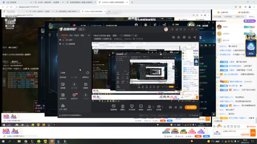Toggle visibility of the 全屏1 source
The image size is (257, 144).
(60, 40)
